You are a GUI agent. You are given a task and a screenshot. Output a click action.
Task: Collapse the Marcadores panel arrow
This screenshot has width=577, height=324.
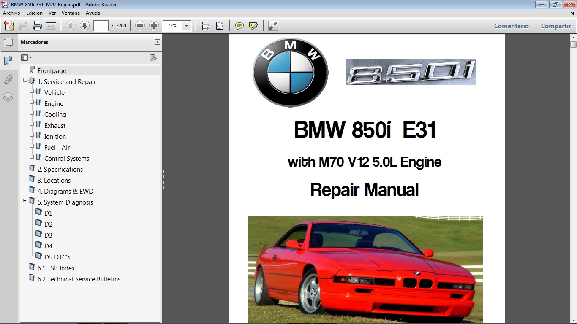point(157,42)
